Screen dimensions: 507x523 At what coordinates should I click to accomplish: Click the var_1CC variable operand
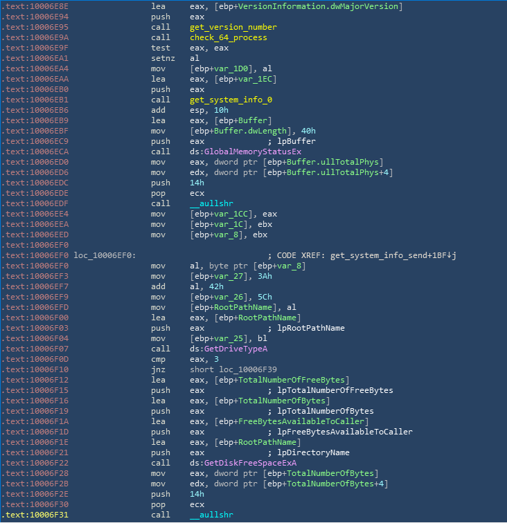tap(231, 214)
